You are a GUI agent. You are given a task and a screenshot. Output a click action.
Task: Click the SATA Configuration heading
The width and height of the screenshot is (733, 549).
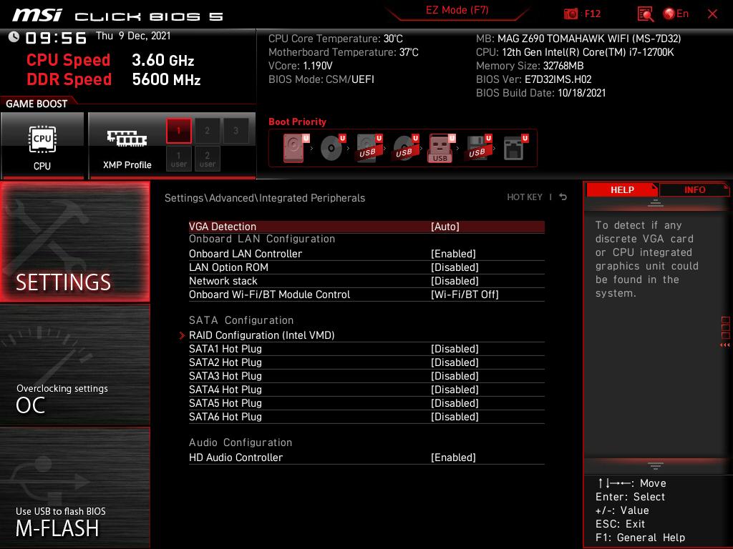[x=241, y=320]
